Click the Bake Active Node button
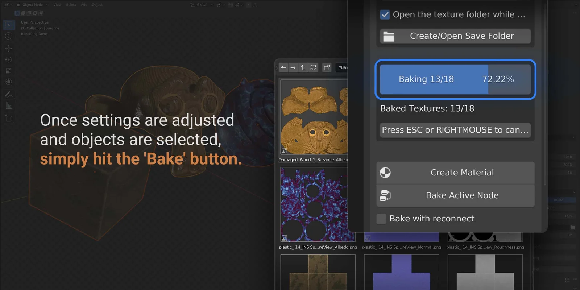580x290 pixels. coord(455,195)
